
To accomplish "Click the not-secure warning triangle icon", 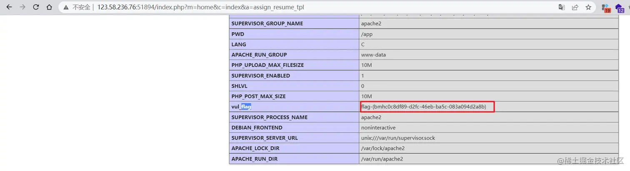I will tap(66, 7).
